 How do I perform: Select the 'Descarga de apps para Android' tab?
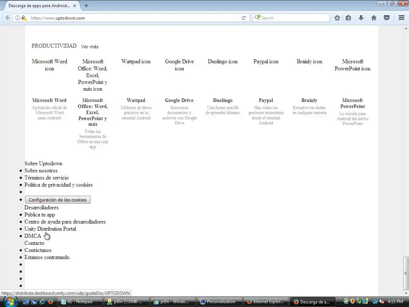39,5
